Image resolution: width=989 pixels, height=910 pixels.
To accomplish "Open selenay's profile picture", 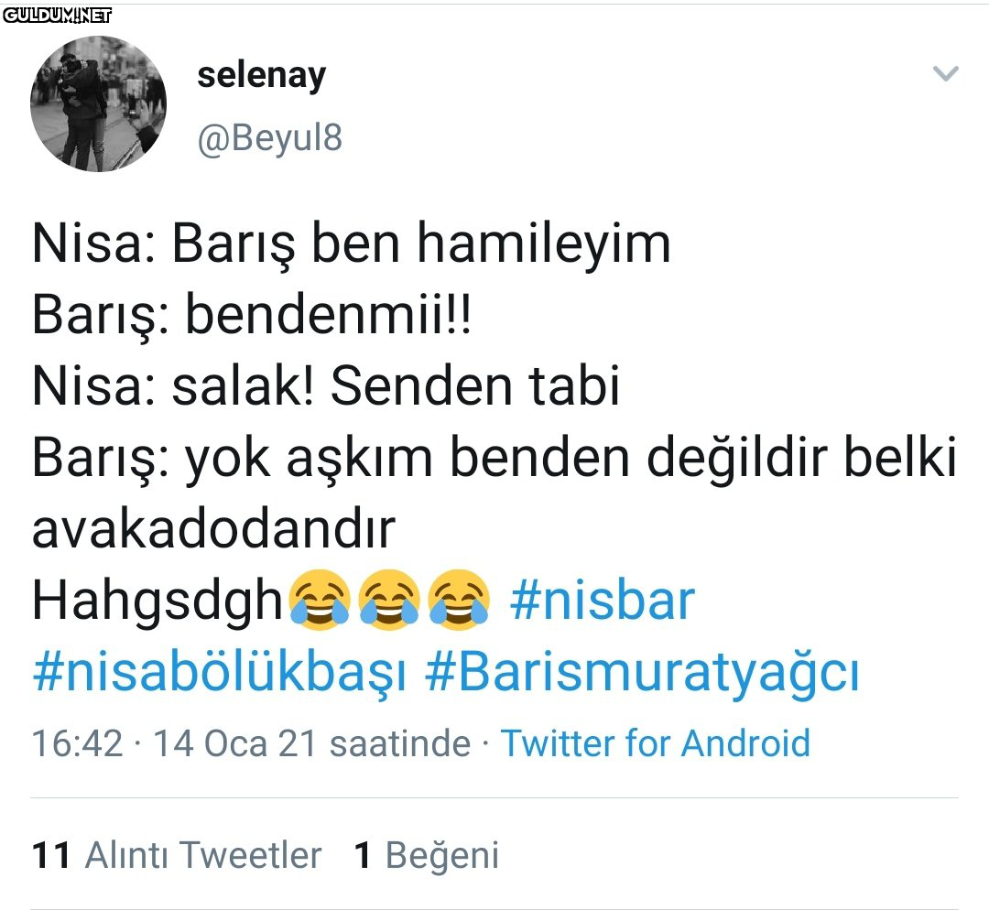I will [x=98, y=103].
